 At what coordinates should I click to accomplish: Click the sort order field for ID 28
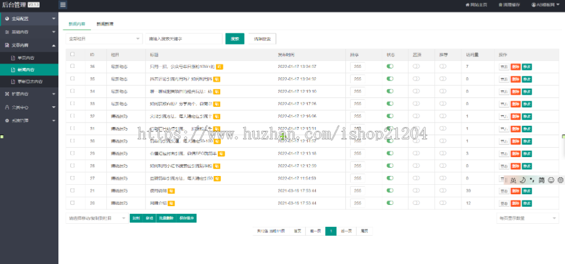(357, 166)
